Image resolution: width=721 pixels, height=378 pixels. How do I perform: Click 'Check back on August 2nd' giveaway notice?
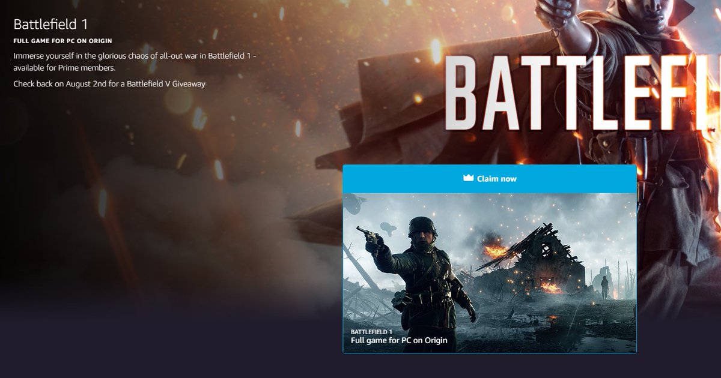point(109,84)
